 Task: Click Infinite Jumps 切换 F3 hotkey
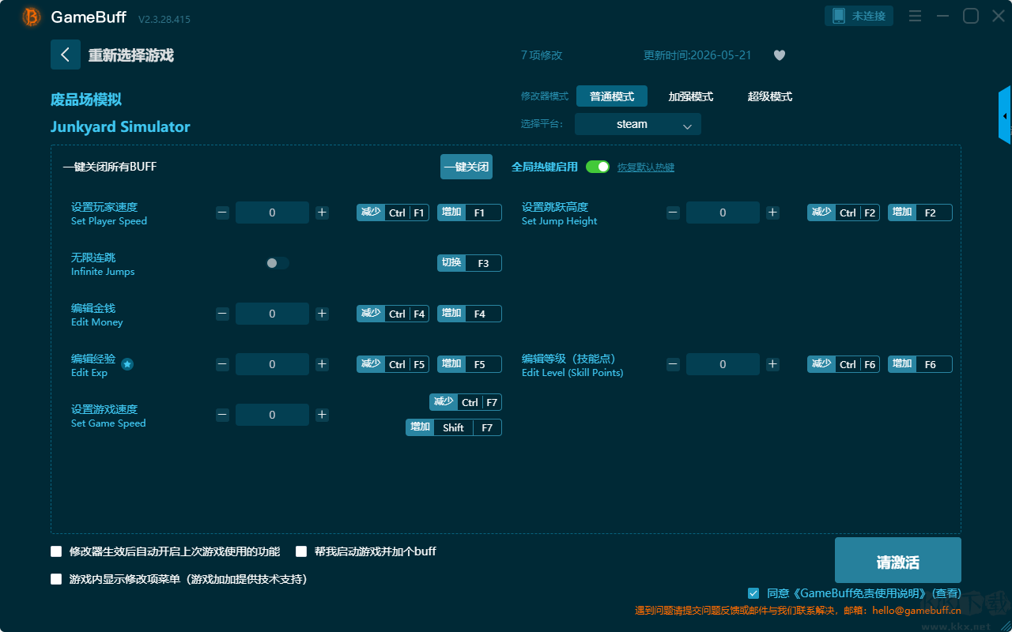coord(470,263)
